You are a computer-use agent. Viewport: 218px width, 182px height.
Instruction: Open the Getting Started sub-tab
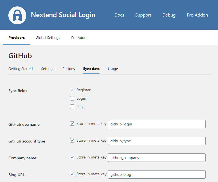[20, 69]
